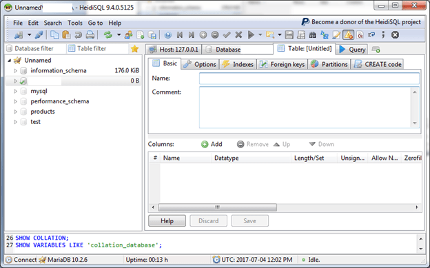This screenshot has height=268, width=430.
Task: Open the Refresh dropdown arrow
Action: pos(119,35)
